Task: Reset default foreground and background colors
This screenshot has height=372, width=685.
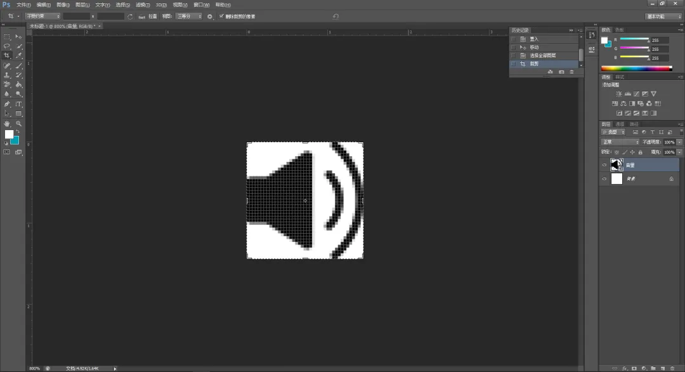Action: [6, 143]
